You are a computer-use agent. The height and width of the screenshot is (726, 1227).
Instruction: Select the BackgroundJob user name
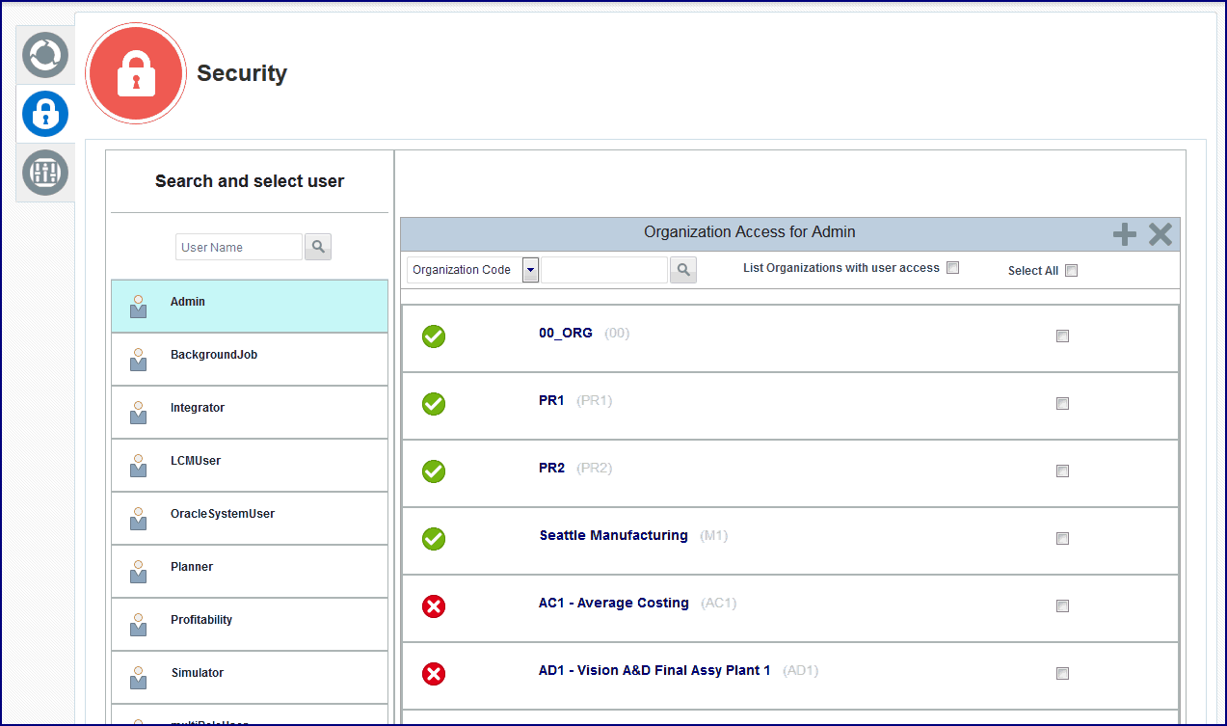[214, 355]
